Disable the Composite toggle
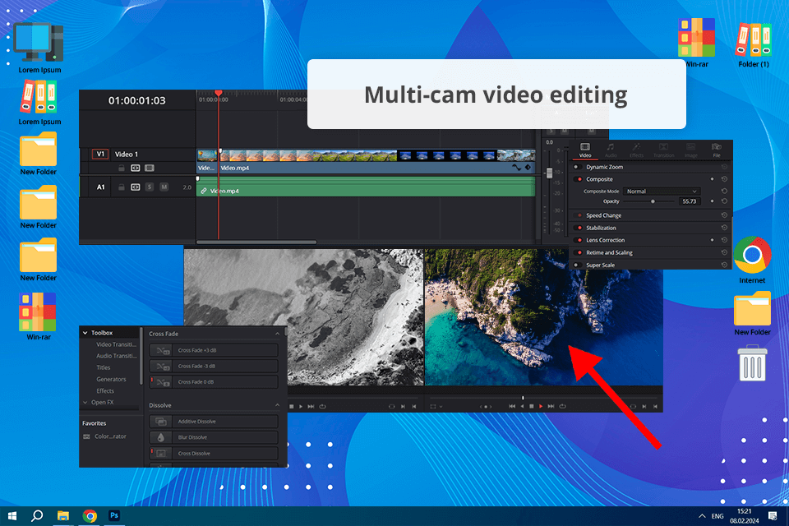 [x=578, y=179]
